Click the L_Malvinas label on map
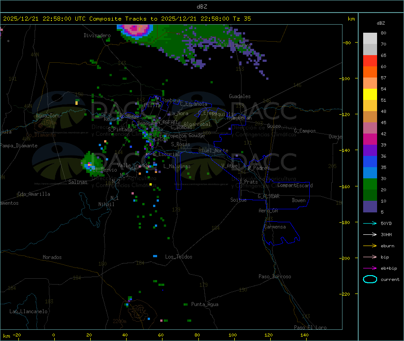 click(177, 166)
